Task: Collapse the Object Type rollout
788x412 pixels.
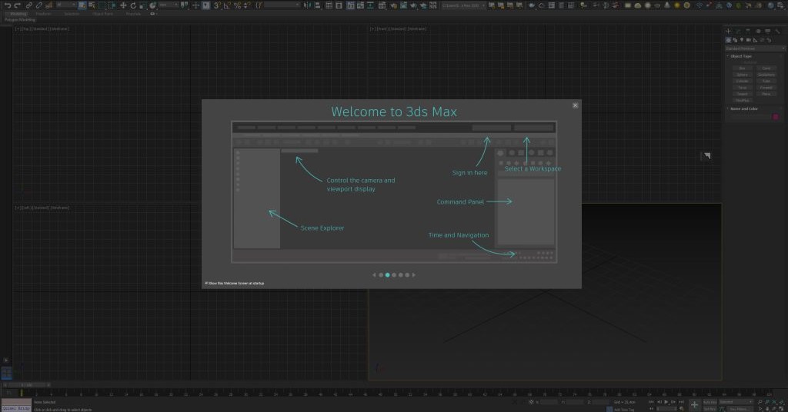Action: click(x=741, y=56)
